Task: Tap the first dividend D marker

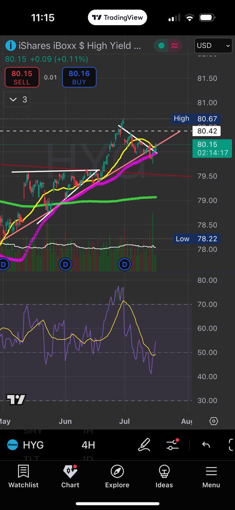Action: [4, 264]
